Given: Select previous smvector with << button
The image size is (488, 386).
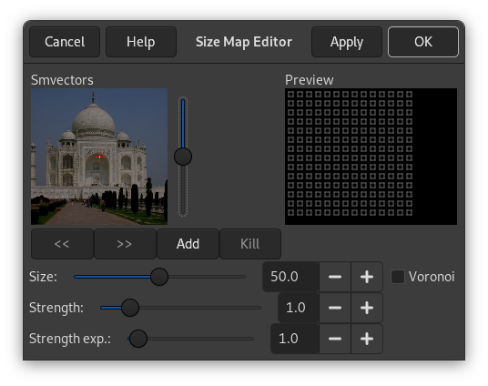Looking at the screenshot, I should [62, 244].
